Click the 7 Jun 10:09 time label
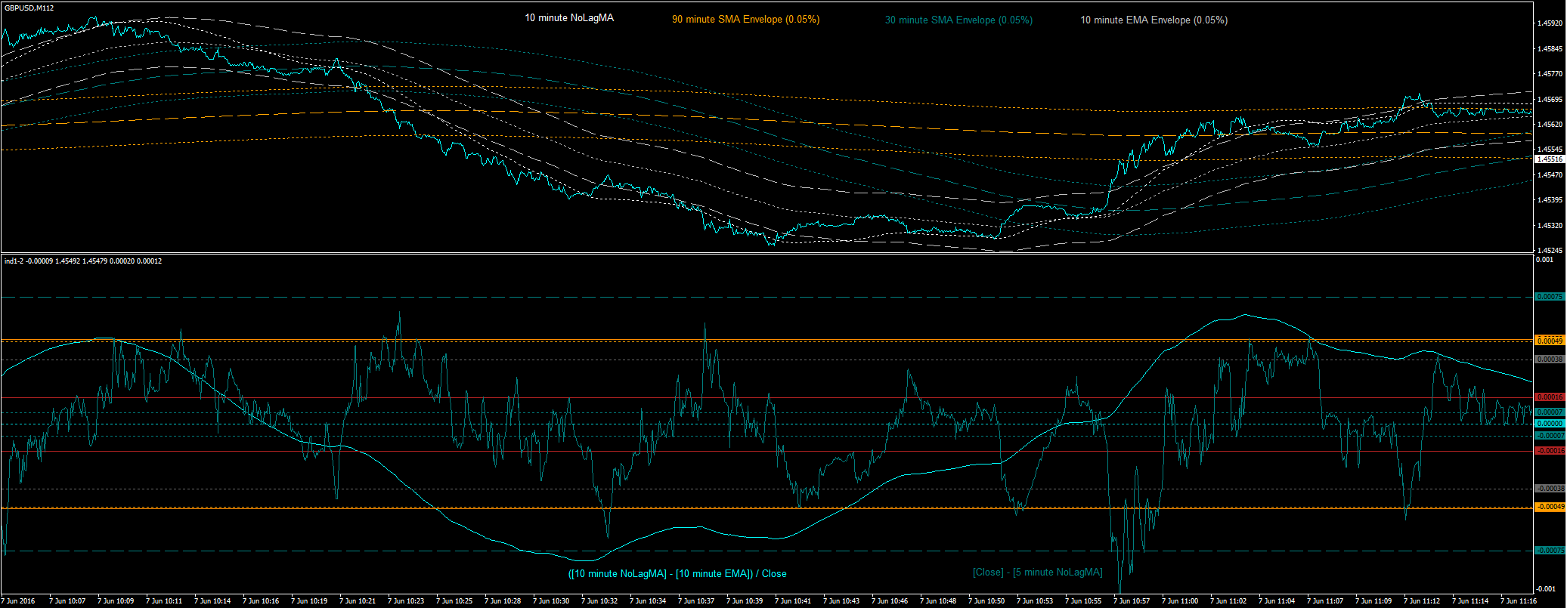Image resolution: width=1567 pixels, height=608 pixels. 116,602
